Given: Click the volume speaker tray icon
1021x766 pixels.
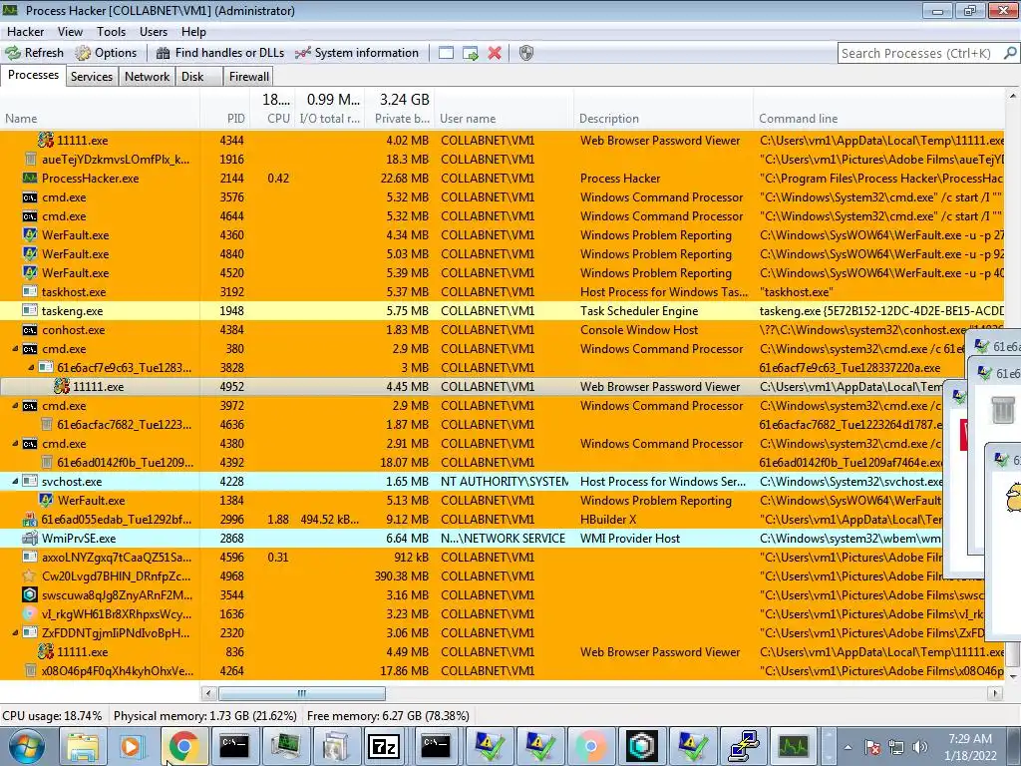Looking at the screenshot, I should tap(919, 746).
